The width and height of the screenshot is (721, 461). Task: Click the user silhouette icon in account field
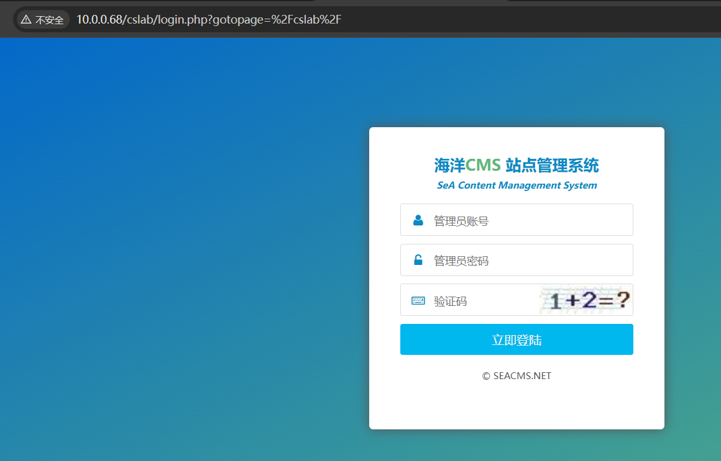[x=418, y=220]
